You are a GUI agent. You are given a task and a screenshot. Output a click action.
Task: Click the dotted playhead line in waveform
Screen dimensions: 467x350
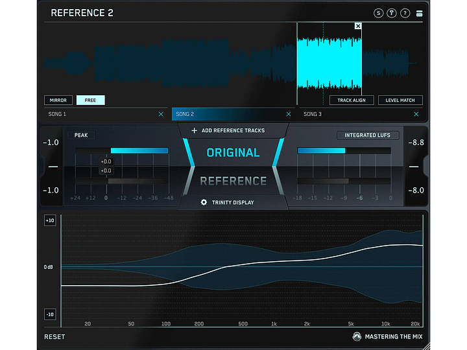pos(324,64)
